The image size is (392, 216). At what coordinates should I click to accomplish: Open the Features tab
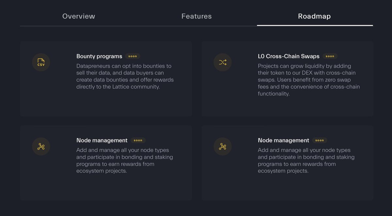click(196, 16)
